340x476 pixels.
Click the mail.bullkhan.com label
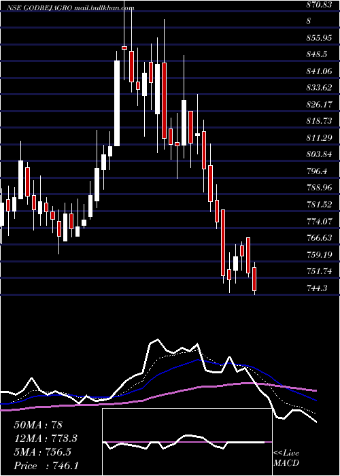click(x=104, y=8)
